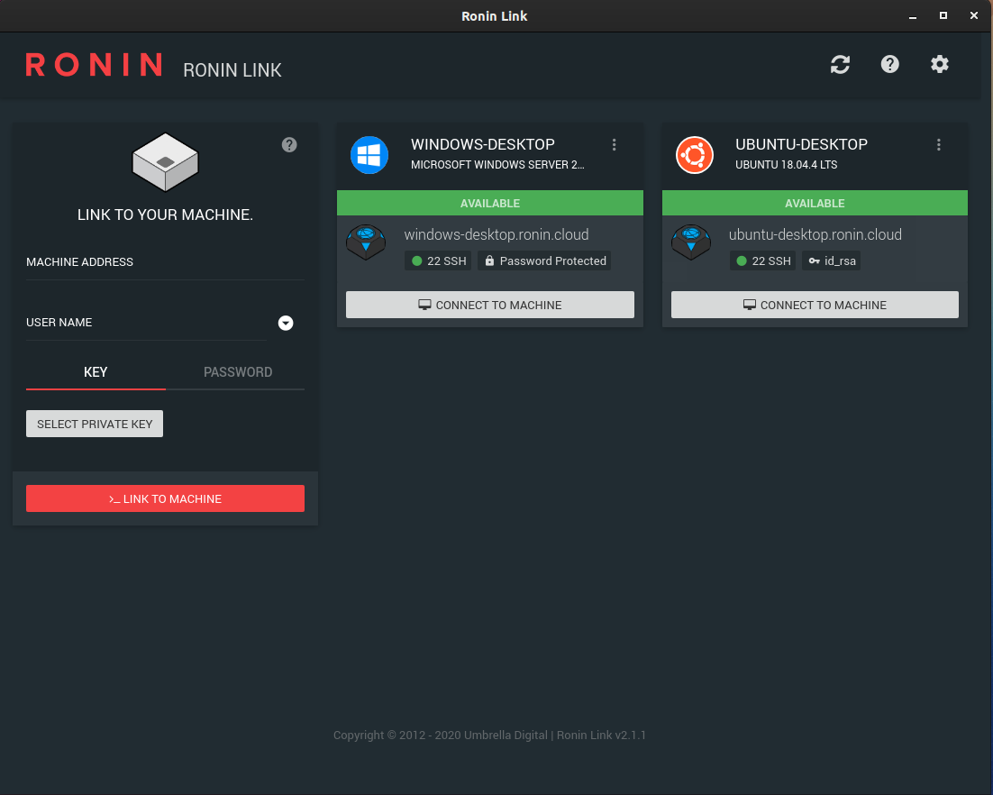Switch to the KEY tab

coord(96,372)
